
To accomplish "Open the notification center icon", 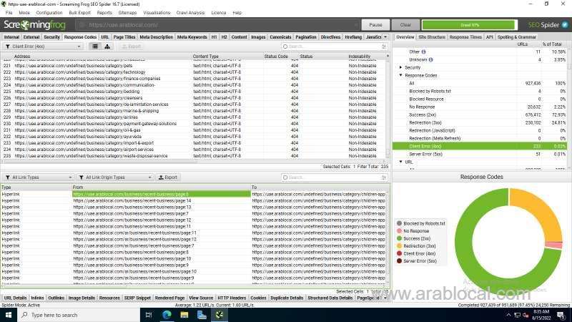I will point(561,315).
